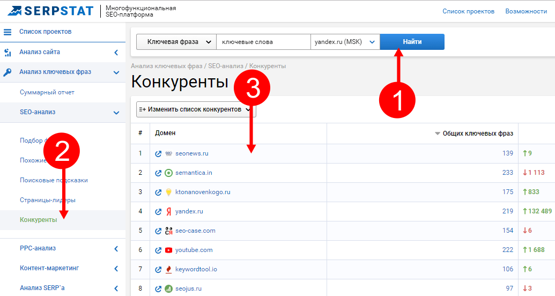Open Список проектов in sidebar
Image resolution: width=555 pixels, height=296 pixels.
tap(45, 32)
